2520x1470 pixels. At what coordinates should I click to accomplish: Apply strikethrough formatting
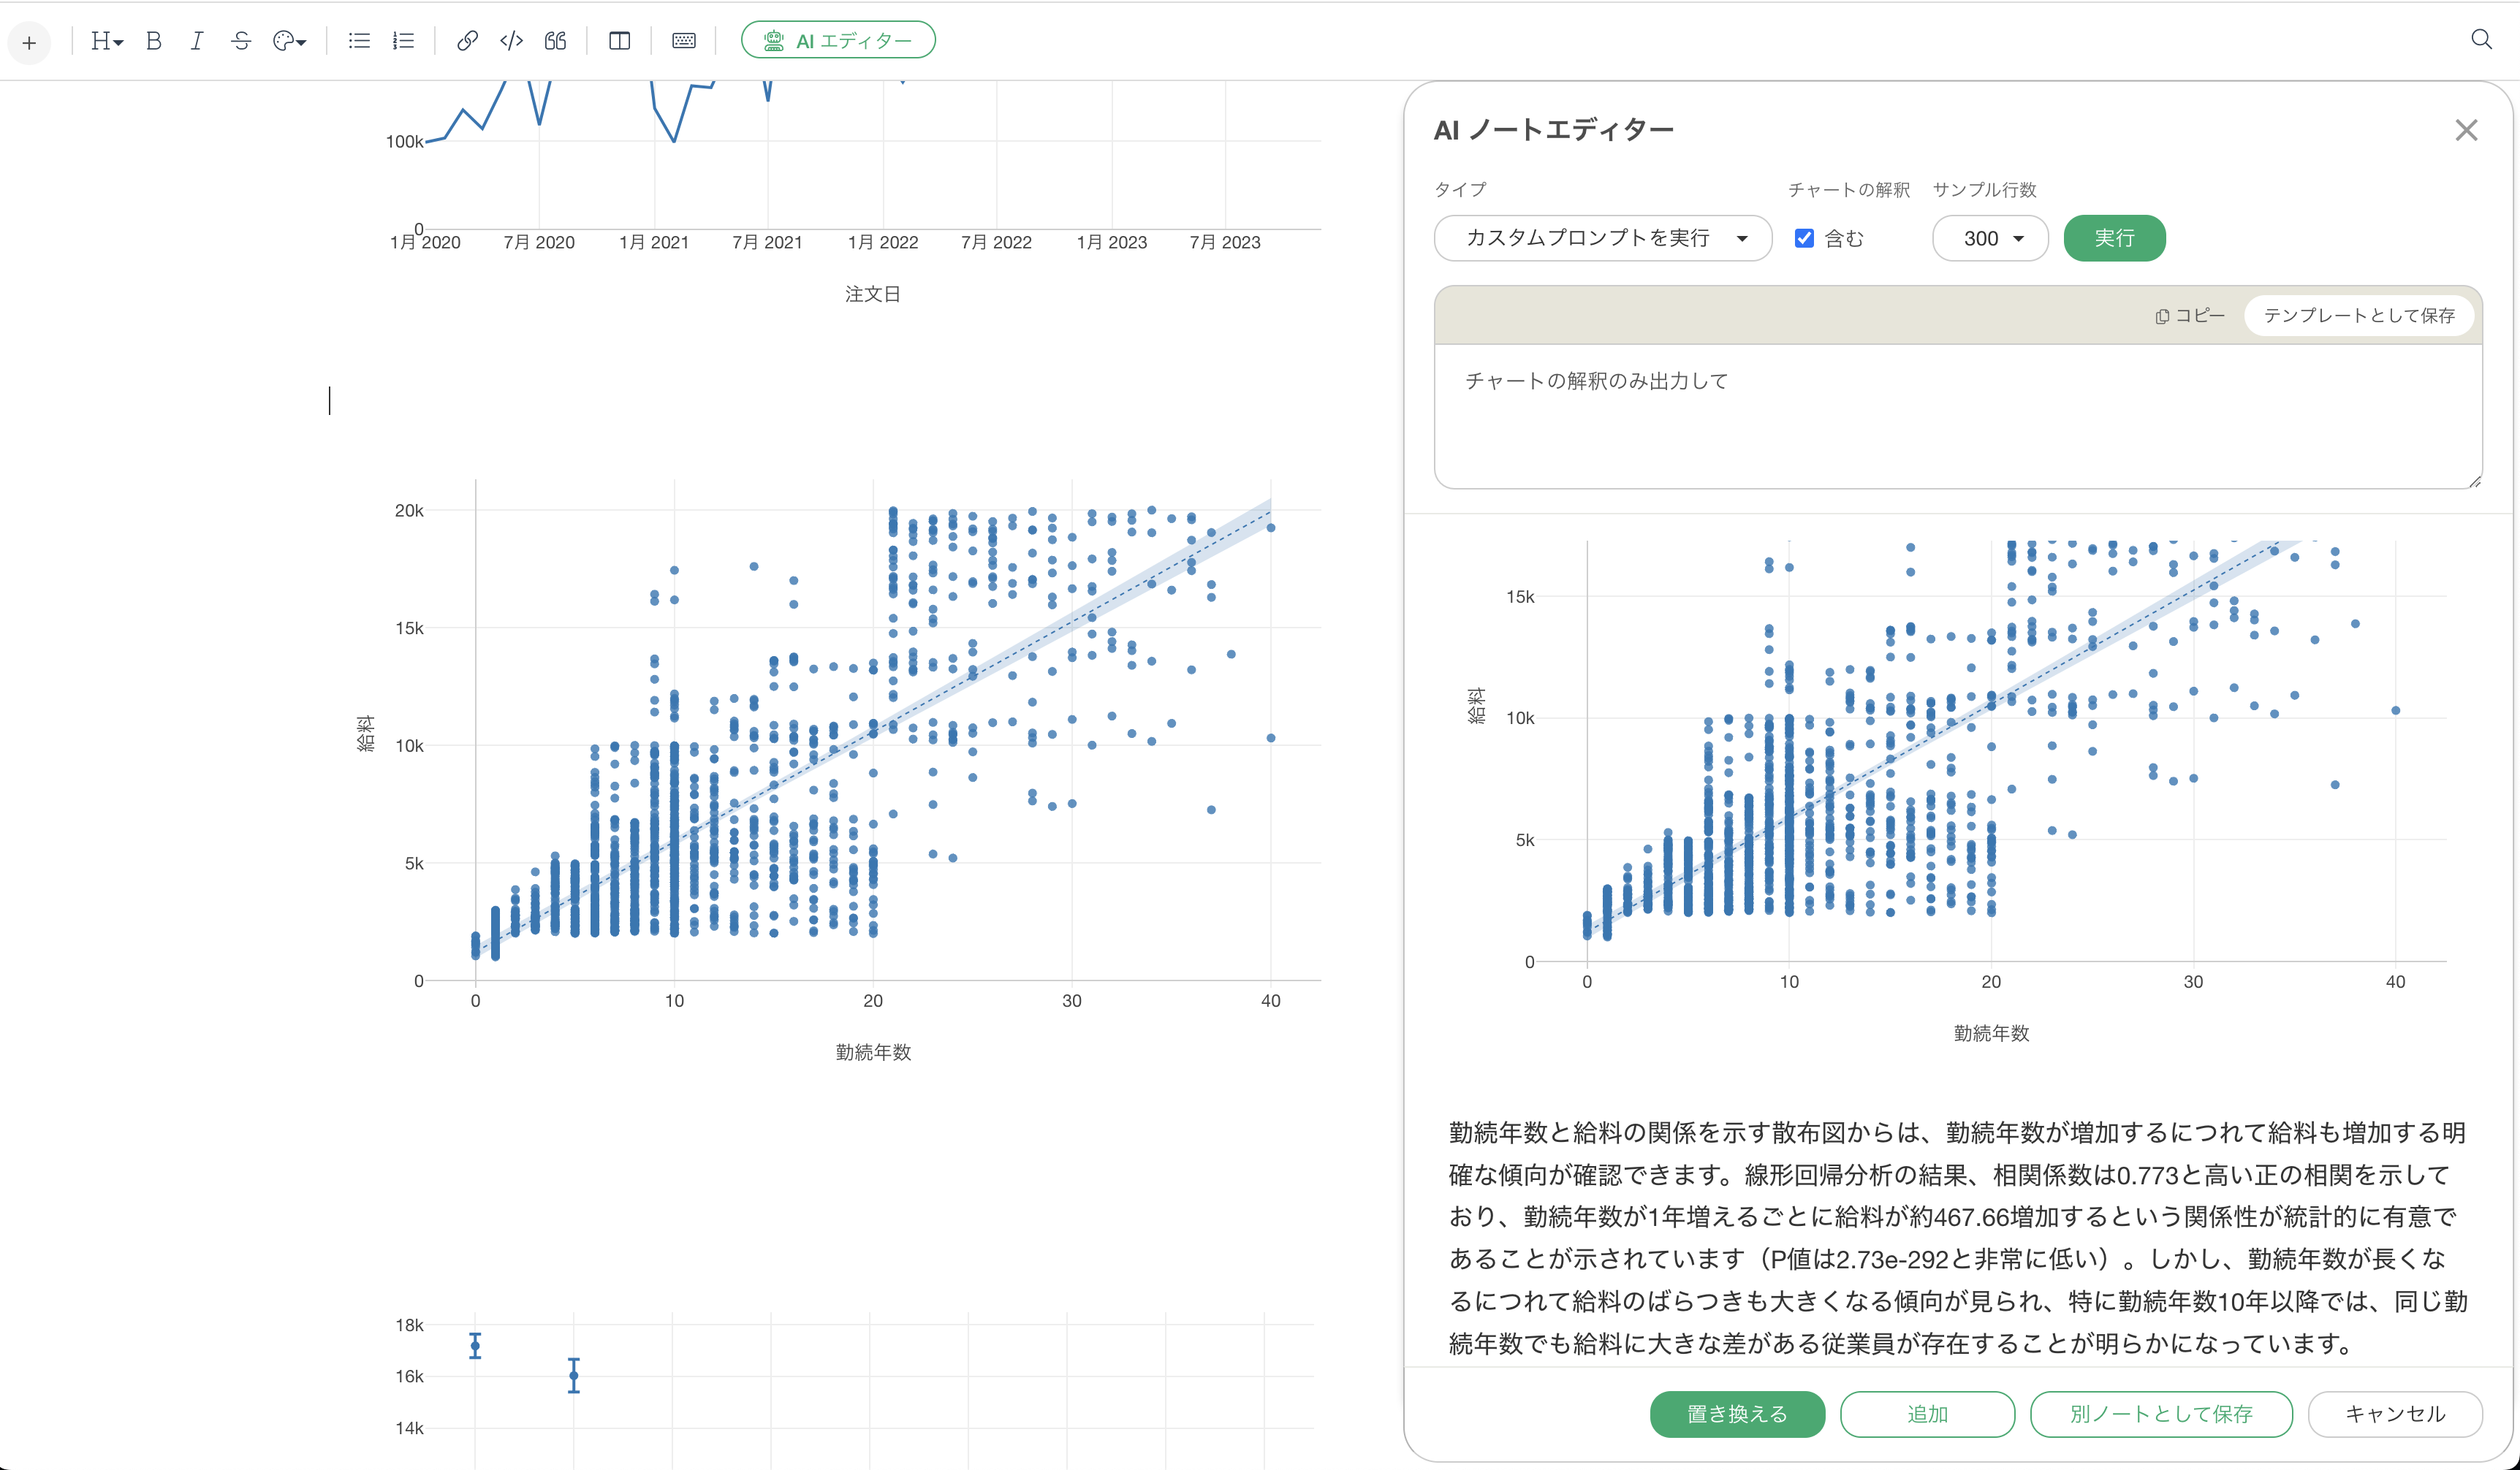[x=241, y=41]
